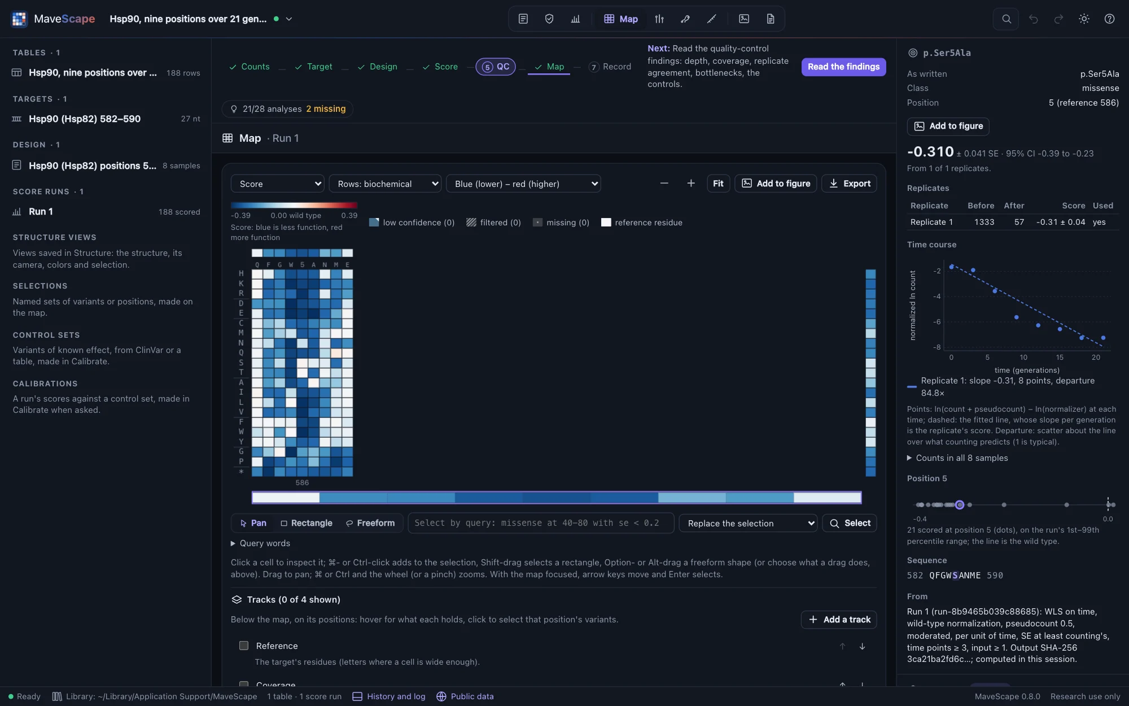Enable the Reference track checkbox
Screen dimensions: 1129x706
click(244, 646)
